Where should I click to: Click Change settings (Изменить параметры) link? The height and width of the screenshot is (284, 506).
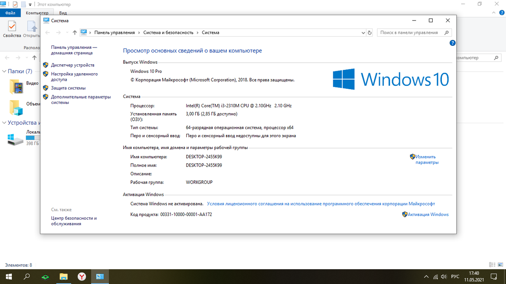pyautogui.click(x=427, y=159)
